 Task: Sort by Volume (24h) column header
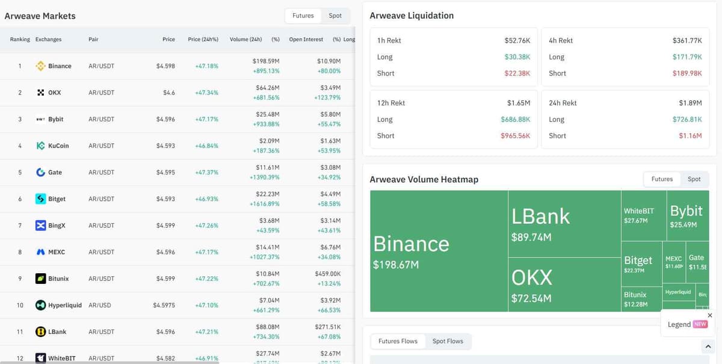pos(245,40)
